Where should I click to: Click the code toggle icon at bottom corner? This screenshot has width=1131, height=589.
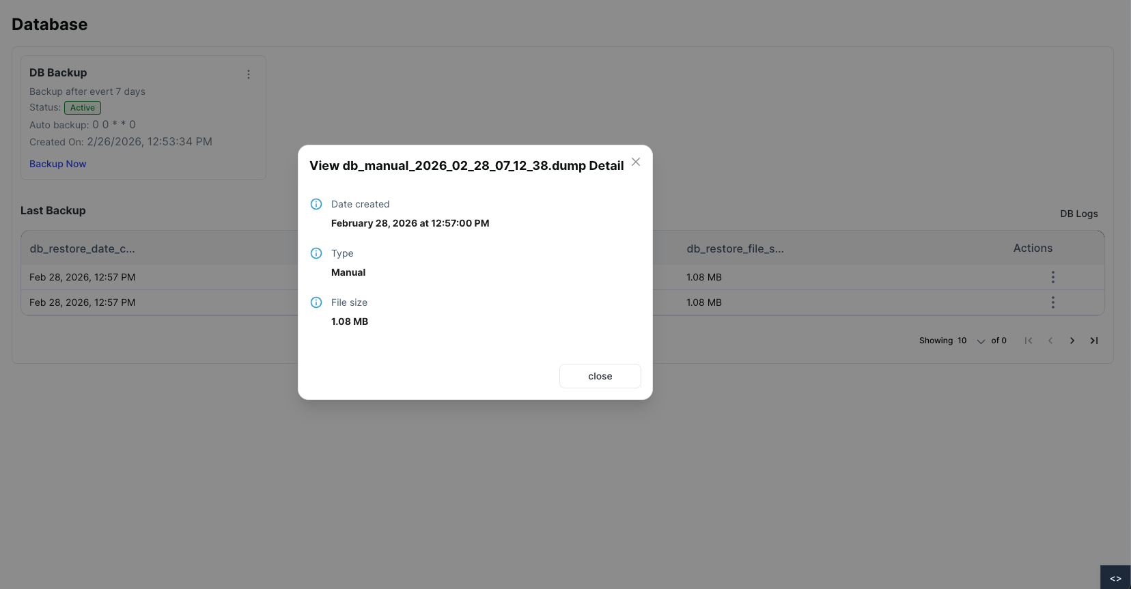click(1115, 578)
